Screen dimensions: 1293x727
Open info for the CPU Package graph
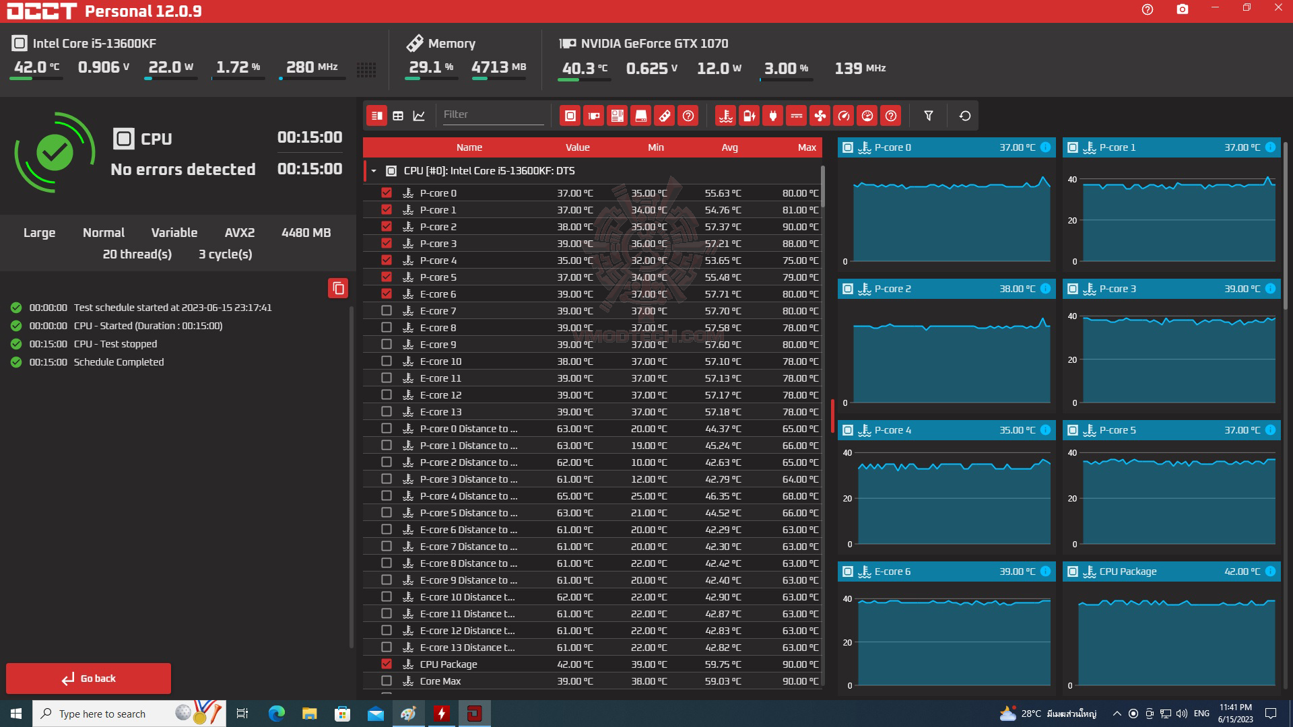pos(1270,572)
